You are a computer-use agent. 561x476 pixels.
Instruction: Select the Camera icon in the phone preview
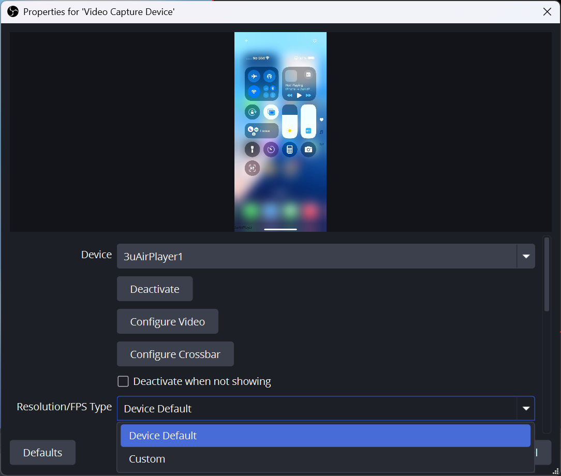tap(307, 149)
